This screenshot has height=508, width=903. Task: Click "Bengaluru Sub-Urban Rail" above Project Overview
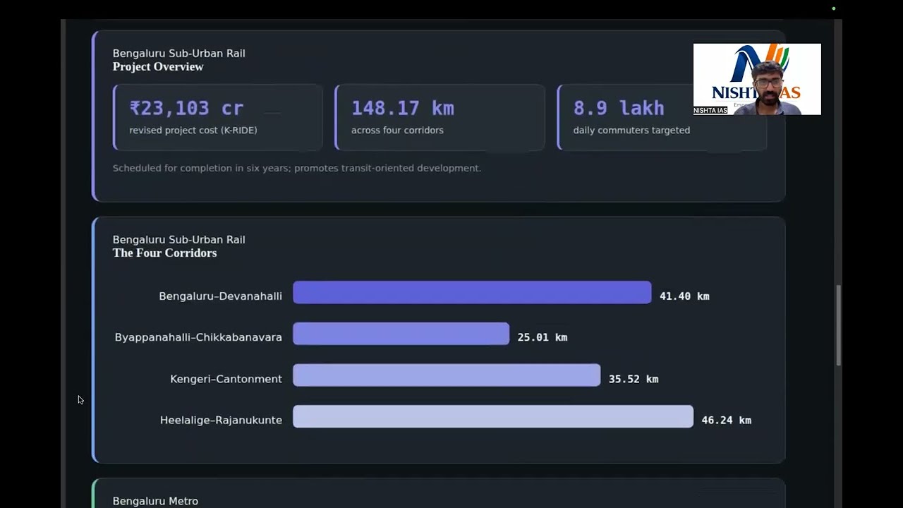point(179,54)
